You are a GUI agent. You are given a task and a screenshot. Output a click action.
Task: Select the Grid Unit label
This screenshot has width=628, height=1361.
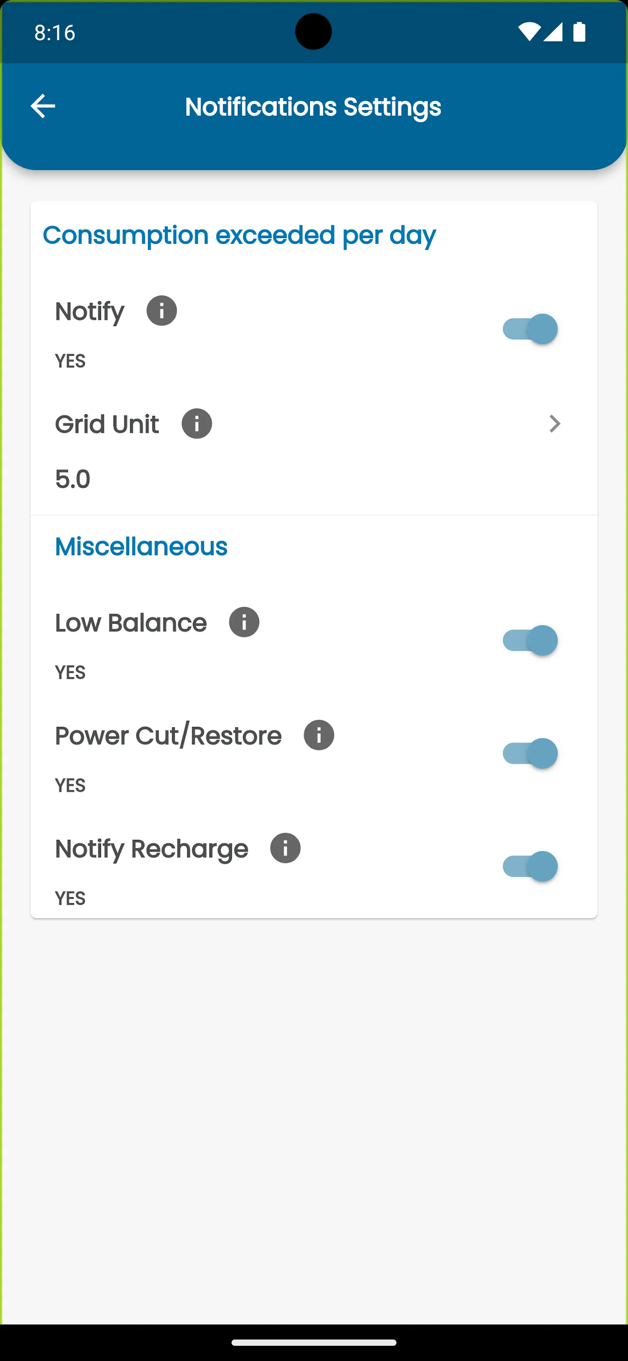(107, 424)
